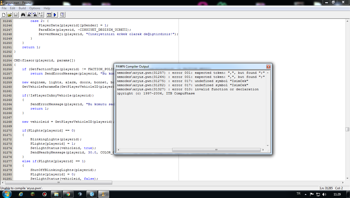This screenshot has height=198, width=350.
Task: Click line 'BlinkingLights(playerid);' in editor
Action: [56, 139]
